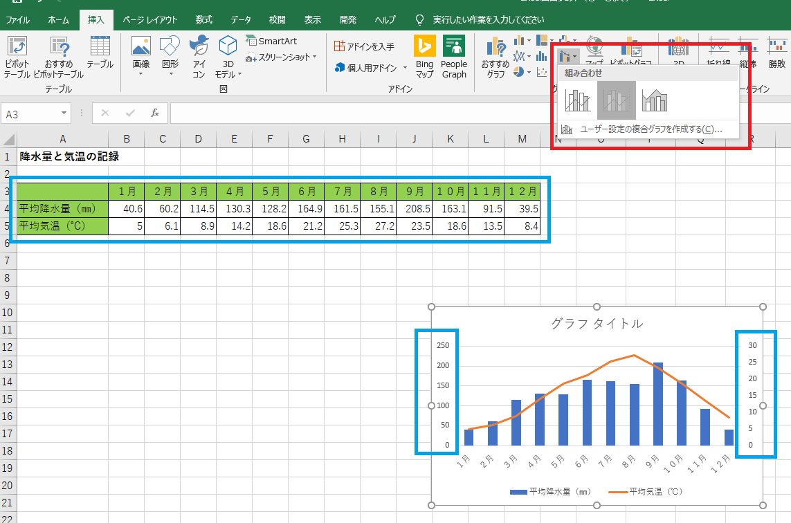Open the PivotChart (ピボットグラフ) button

point(630,51)
